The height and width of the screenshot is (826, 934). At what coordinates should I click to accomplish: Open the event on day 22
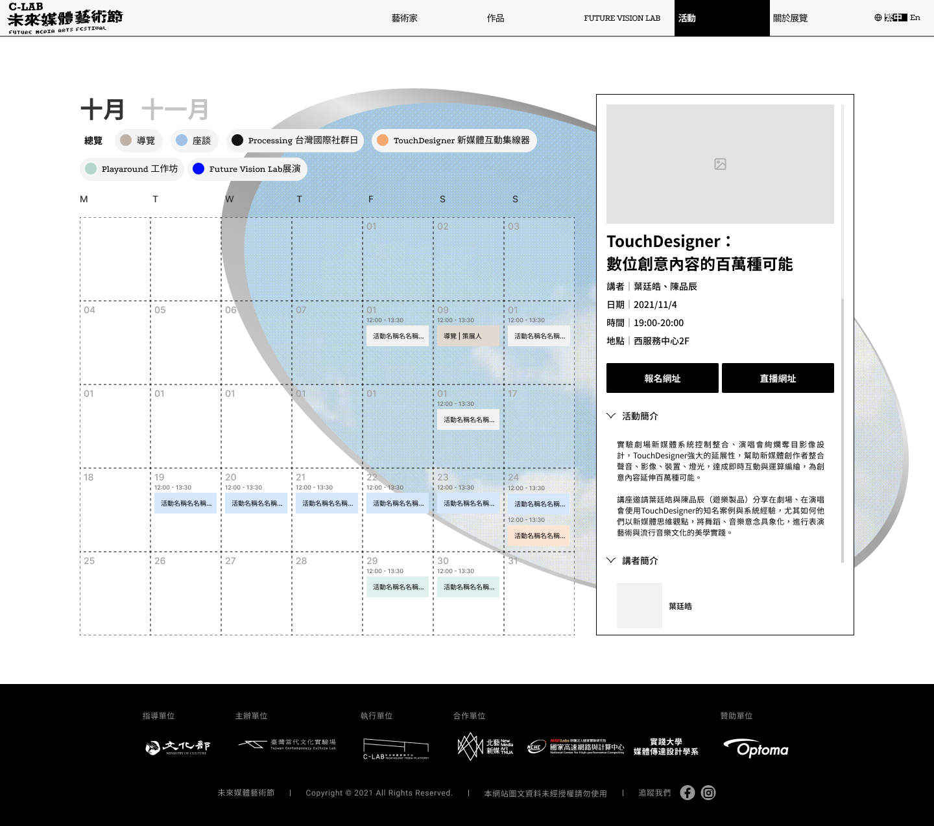pos(398,503)
